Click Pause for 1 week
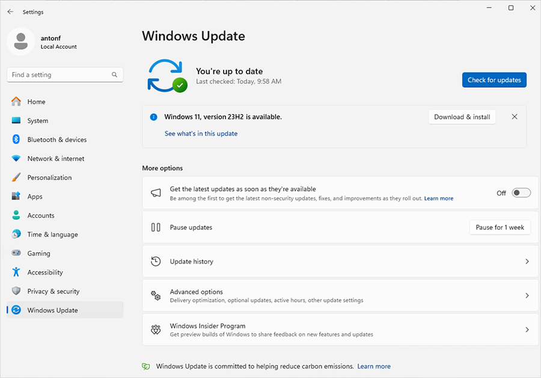Image resolution: width=541 pixels, height=378 pixels. (x=500, y=227)
